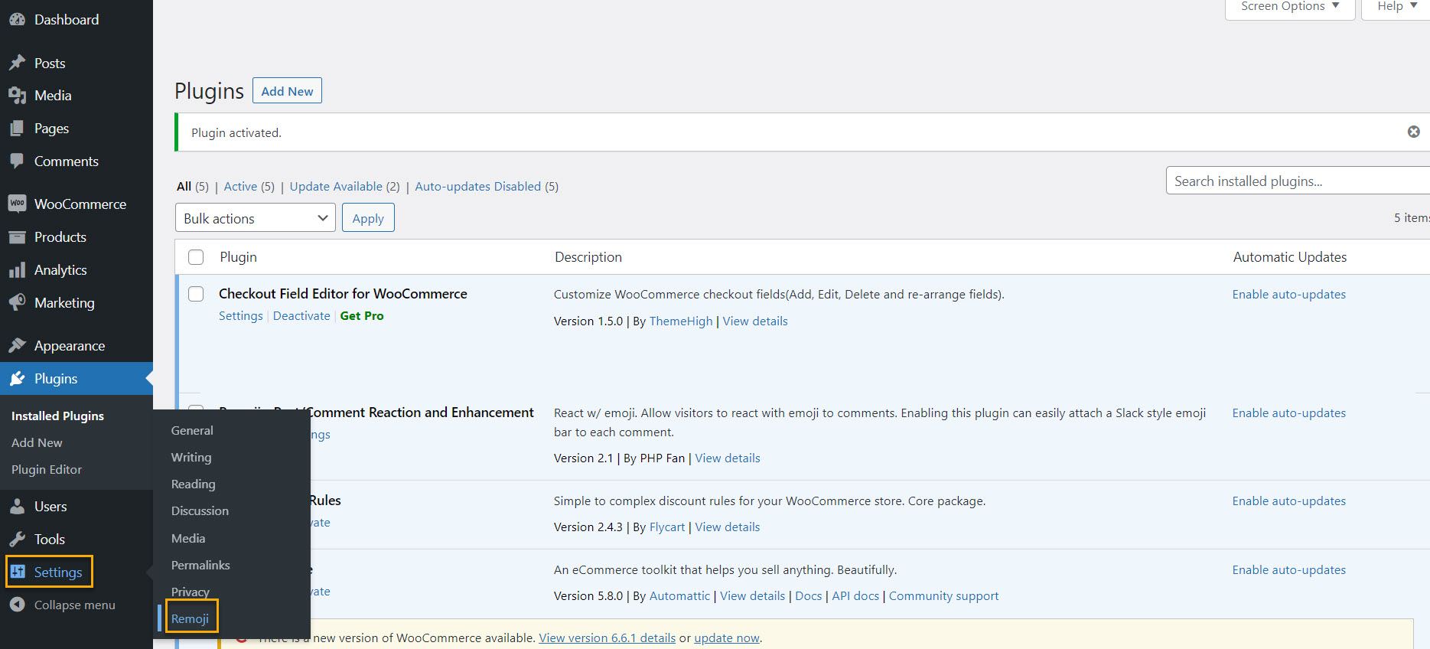Choose General in Settings submenu
Viewport: 1430px width, 649px height.
(x=192, y=431)
